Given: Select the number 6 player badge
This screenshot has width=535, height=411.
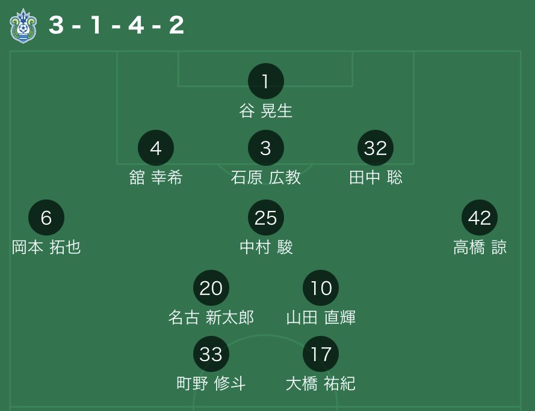Looking at the screenshot, I should [46, 218].
